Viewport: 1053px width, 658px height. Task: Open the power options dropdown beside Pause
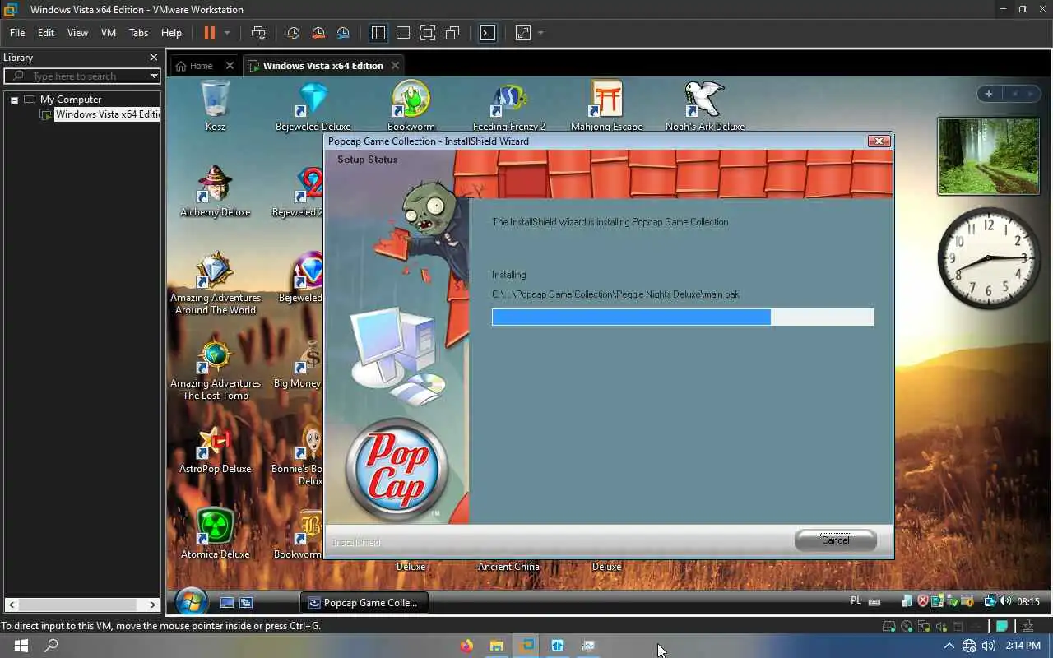pyautogui.click(x=227, y=33)
